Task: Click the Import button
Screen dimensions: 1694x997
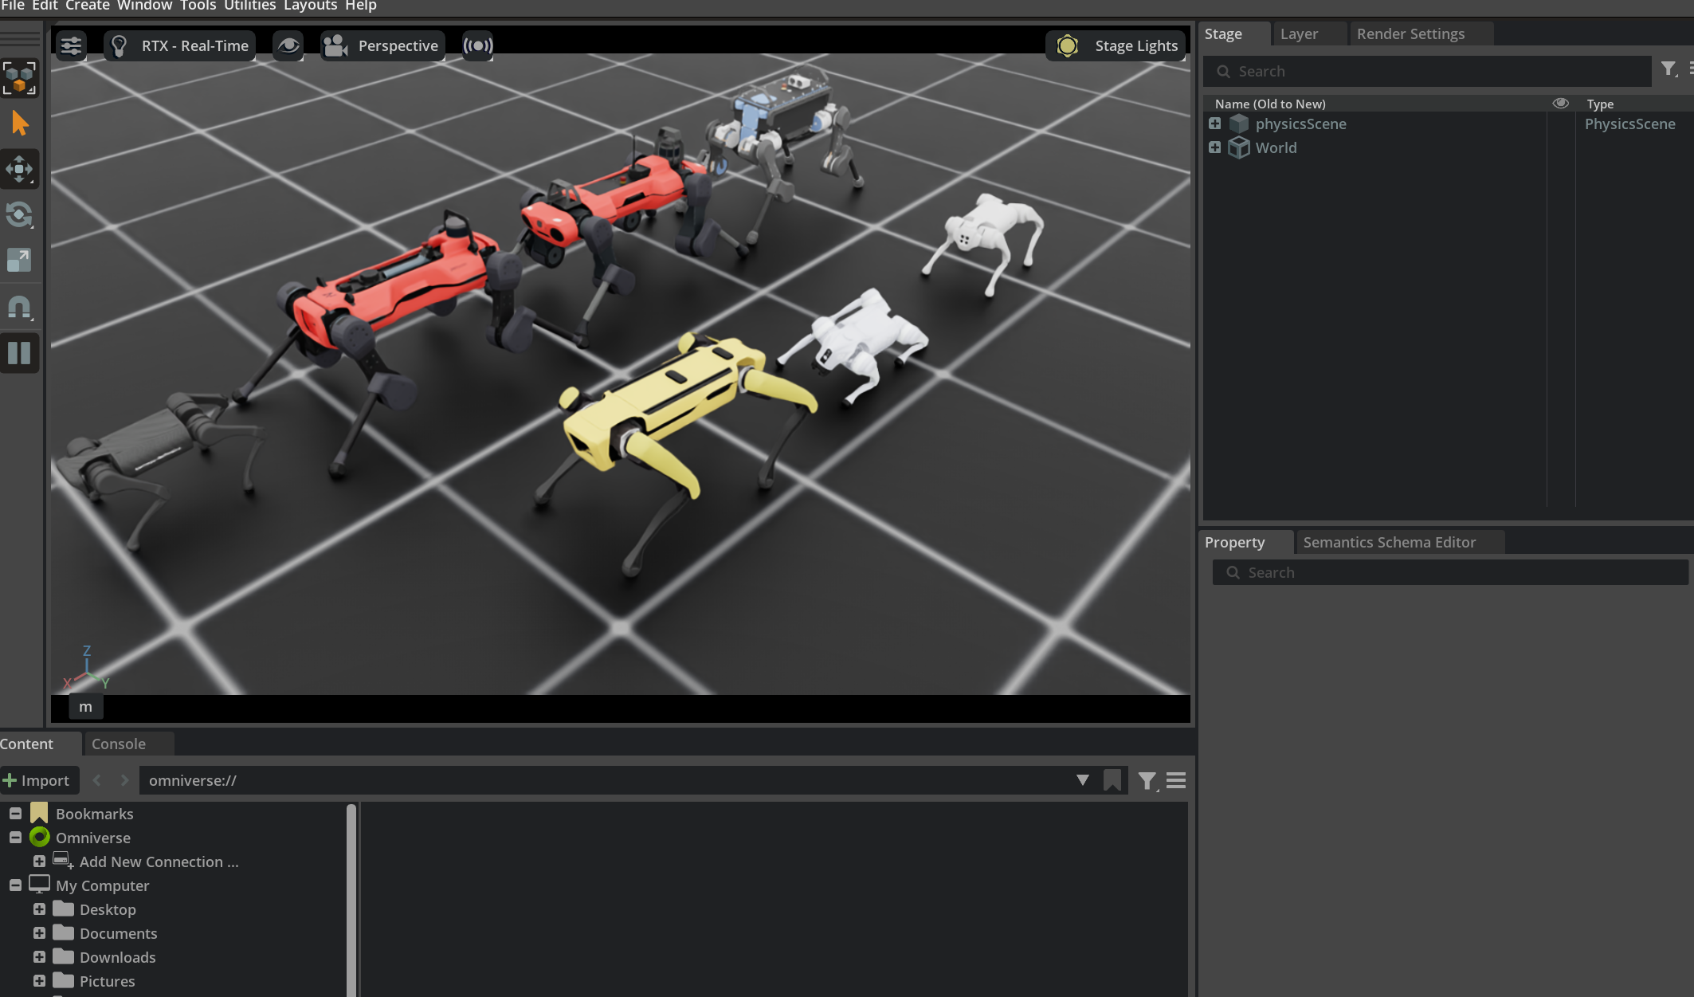Action: (x=37, y=780)
